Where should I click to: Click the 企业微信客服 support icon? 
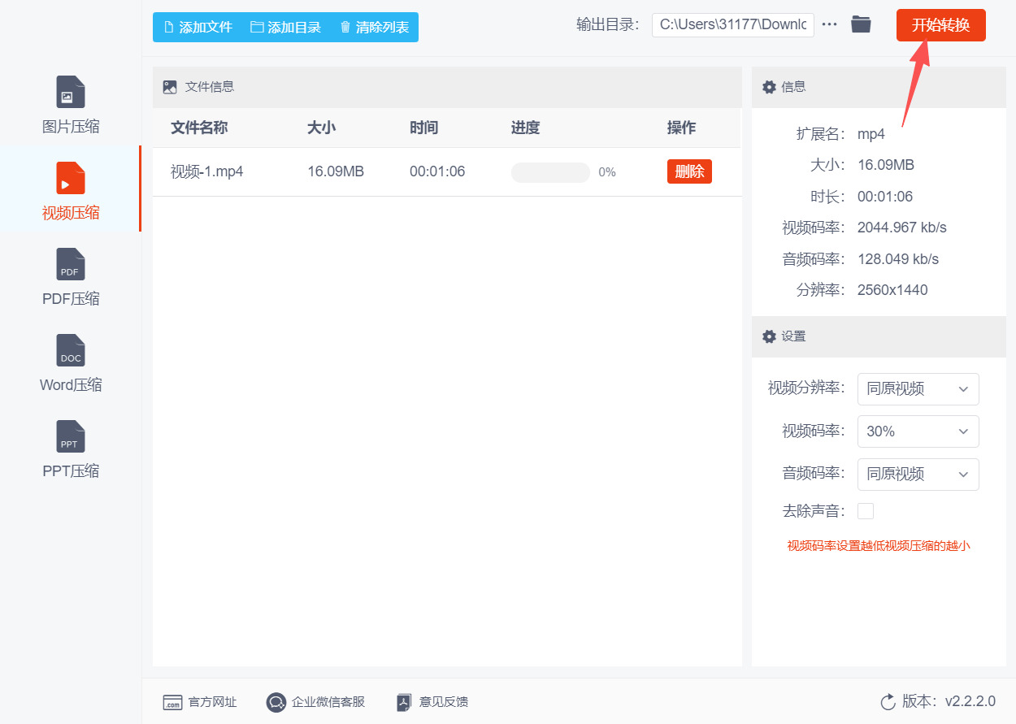[276, 702]
